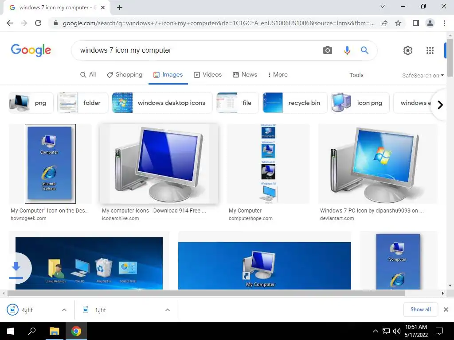Screen dimensions: 454x340
Task: Open taskbar search magnifier
Action: click(x=32, y=331)
